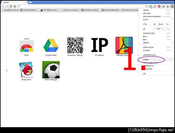Image resolution: width=175 pixels, height=133 pixels.
Task: Open the IP Address app
Action: click(x=99, y=45)
